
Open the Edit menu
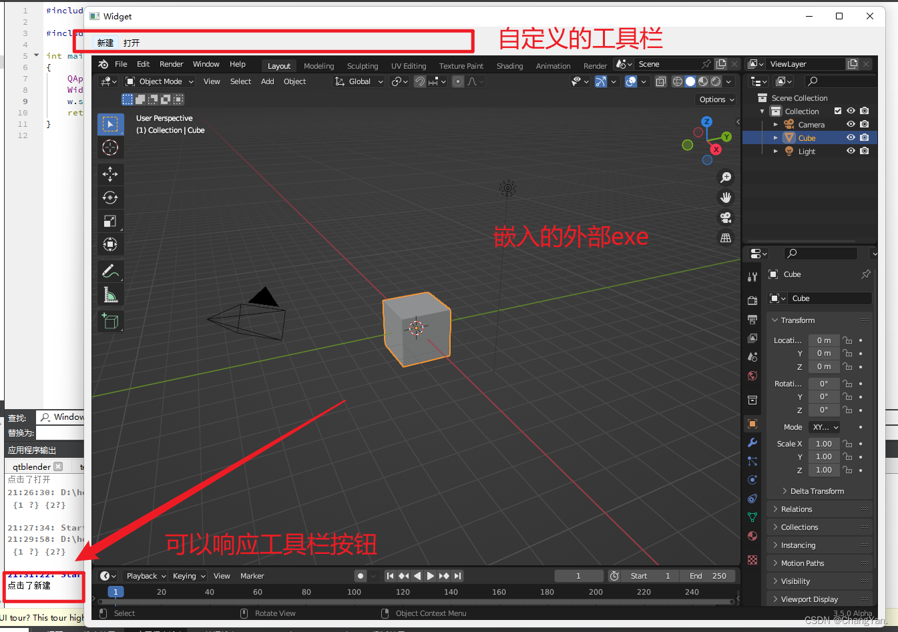coord(143,64)
